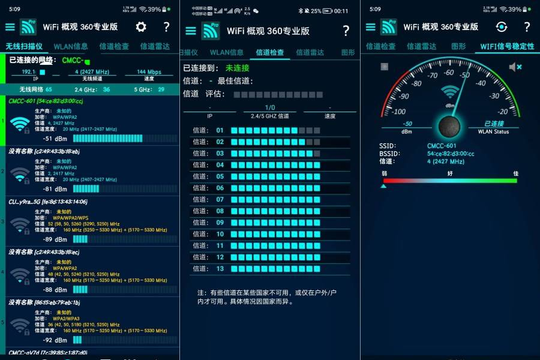
Task: Toggle the speaker mute icon beside the gauge
Action: tap(515, 67)
